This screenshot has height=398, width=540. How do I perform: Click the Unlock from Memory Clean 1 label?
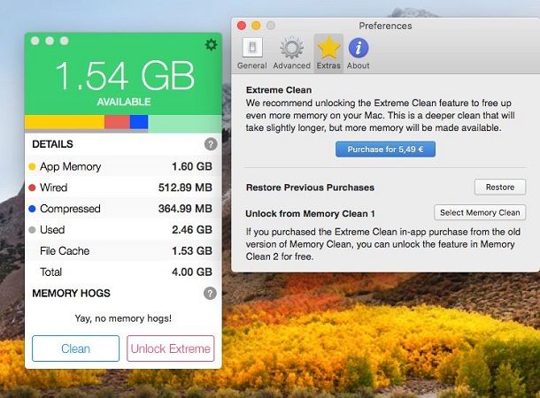click(x=311, y=214)
